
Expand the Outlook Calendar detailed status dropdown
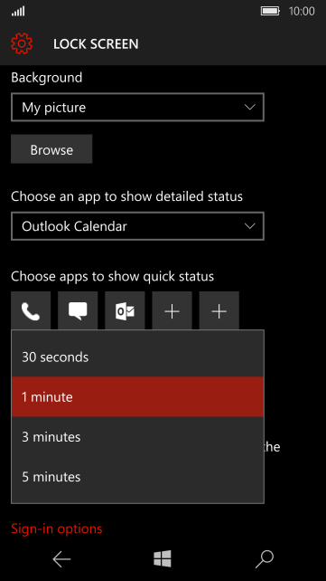coord(137,226)
